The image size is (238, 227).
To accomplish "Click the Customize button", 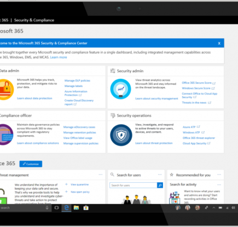I will pos(31,164).
